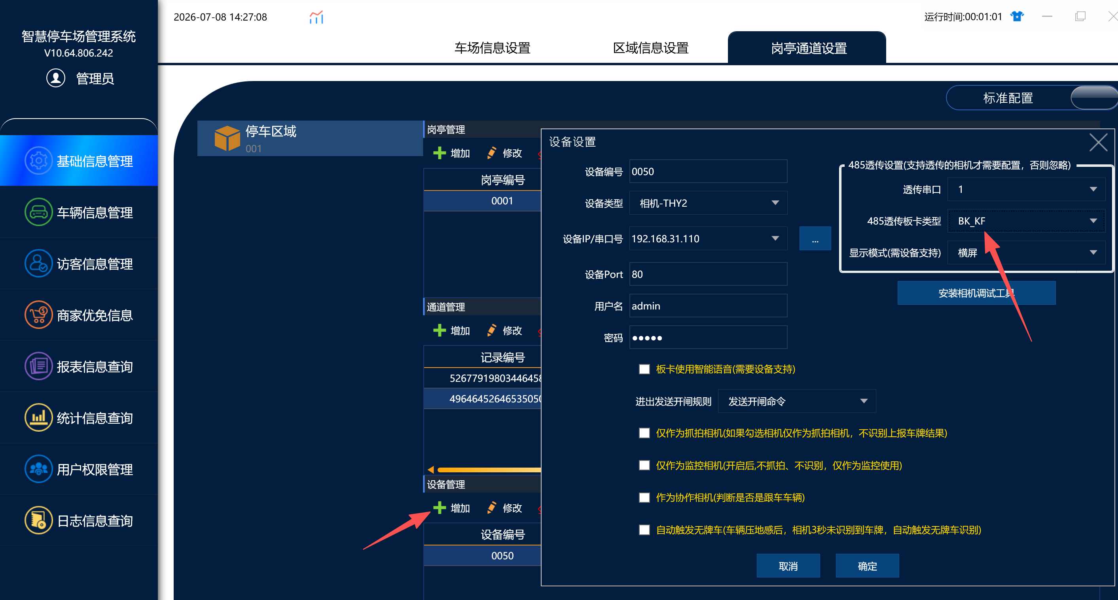The image size is (1118, 600).
Task: Click the bar chart icon for 统计信息查询
Action: point(39,417)
